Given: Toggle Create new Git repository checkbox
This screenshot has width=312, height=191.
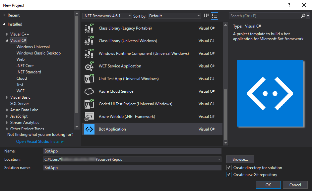Looking at the screenshot, I should (229, 175).
